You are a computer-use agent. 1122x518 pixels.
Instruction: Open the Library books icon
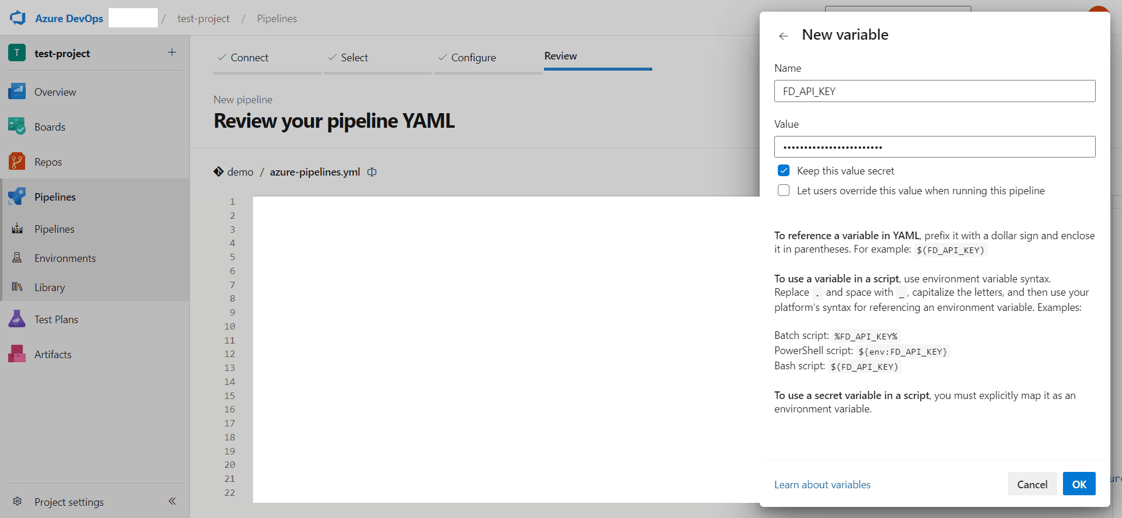coord(18,287)
